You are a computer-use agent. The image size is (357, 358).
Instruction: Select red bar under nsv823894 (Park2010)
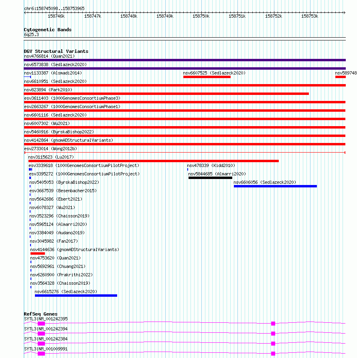[x=166, y=94]
